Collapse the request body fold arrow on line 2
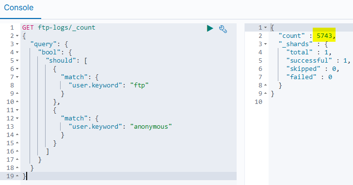Screen dimensions: 353x185 (x=17, y=36)
